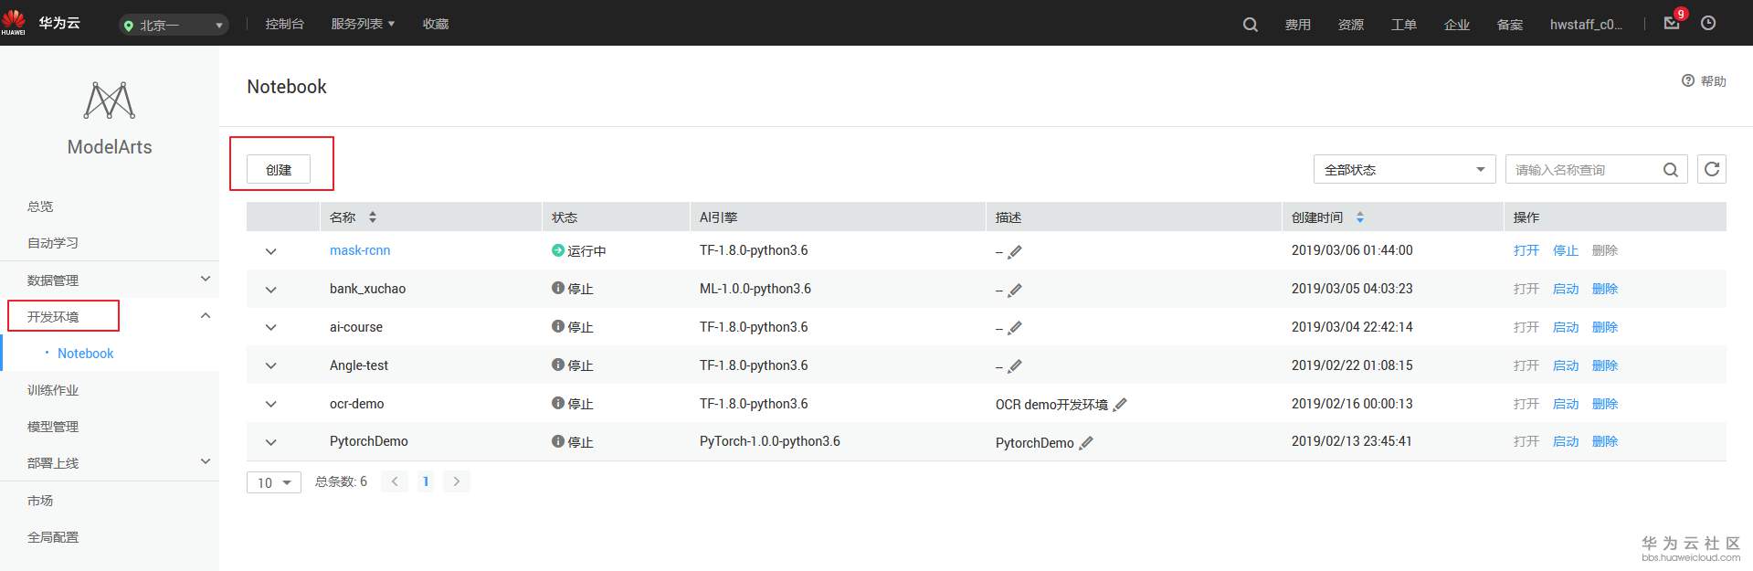Image resolution: width=1753 pixels, height=571 pixels.
Task: Open the Beijing region selector
Action: (x=174, y=25)
